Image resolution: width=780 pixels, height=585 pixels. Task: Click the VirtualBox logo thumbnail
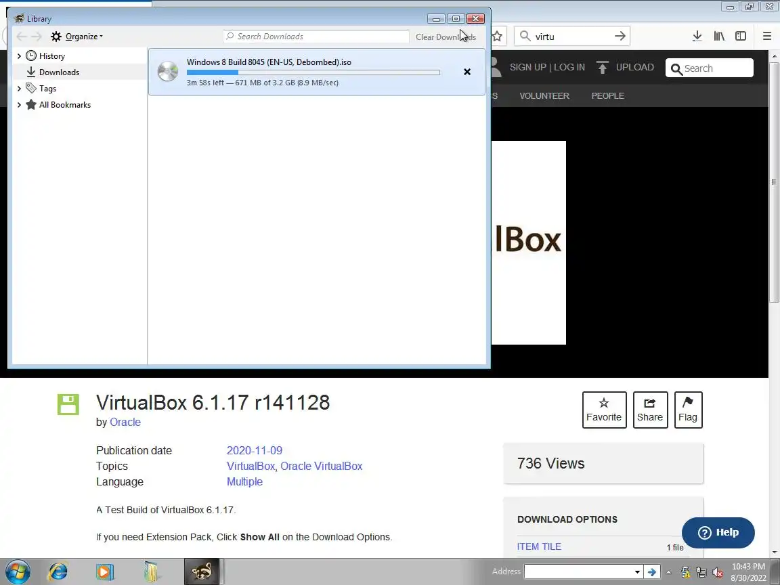[x=529, y=243]
